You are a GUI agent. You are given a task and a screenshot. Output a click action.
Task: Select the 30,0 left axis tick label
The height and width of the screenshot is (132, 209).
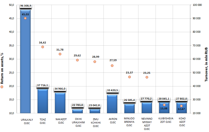[x=12, y=59]
